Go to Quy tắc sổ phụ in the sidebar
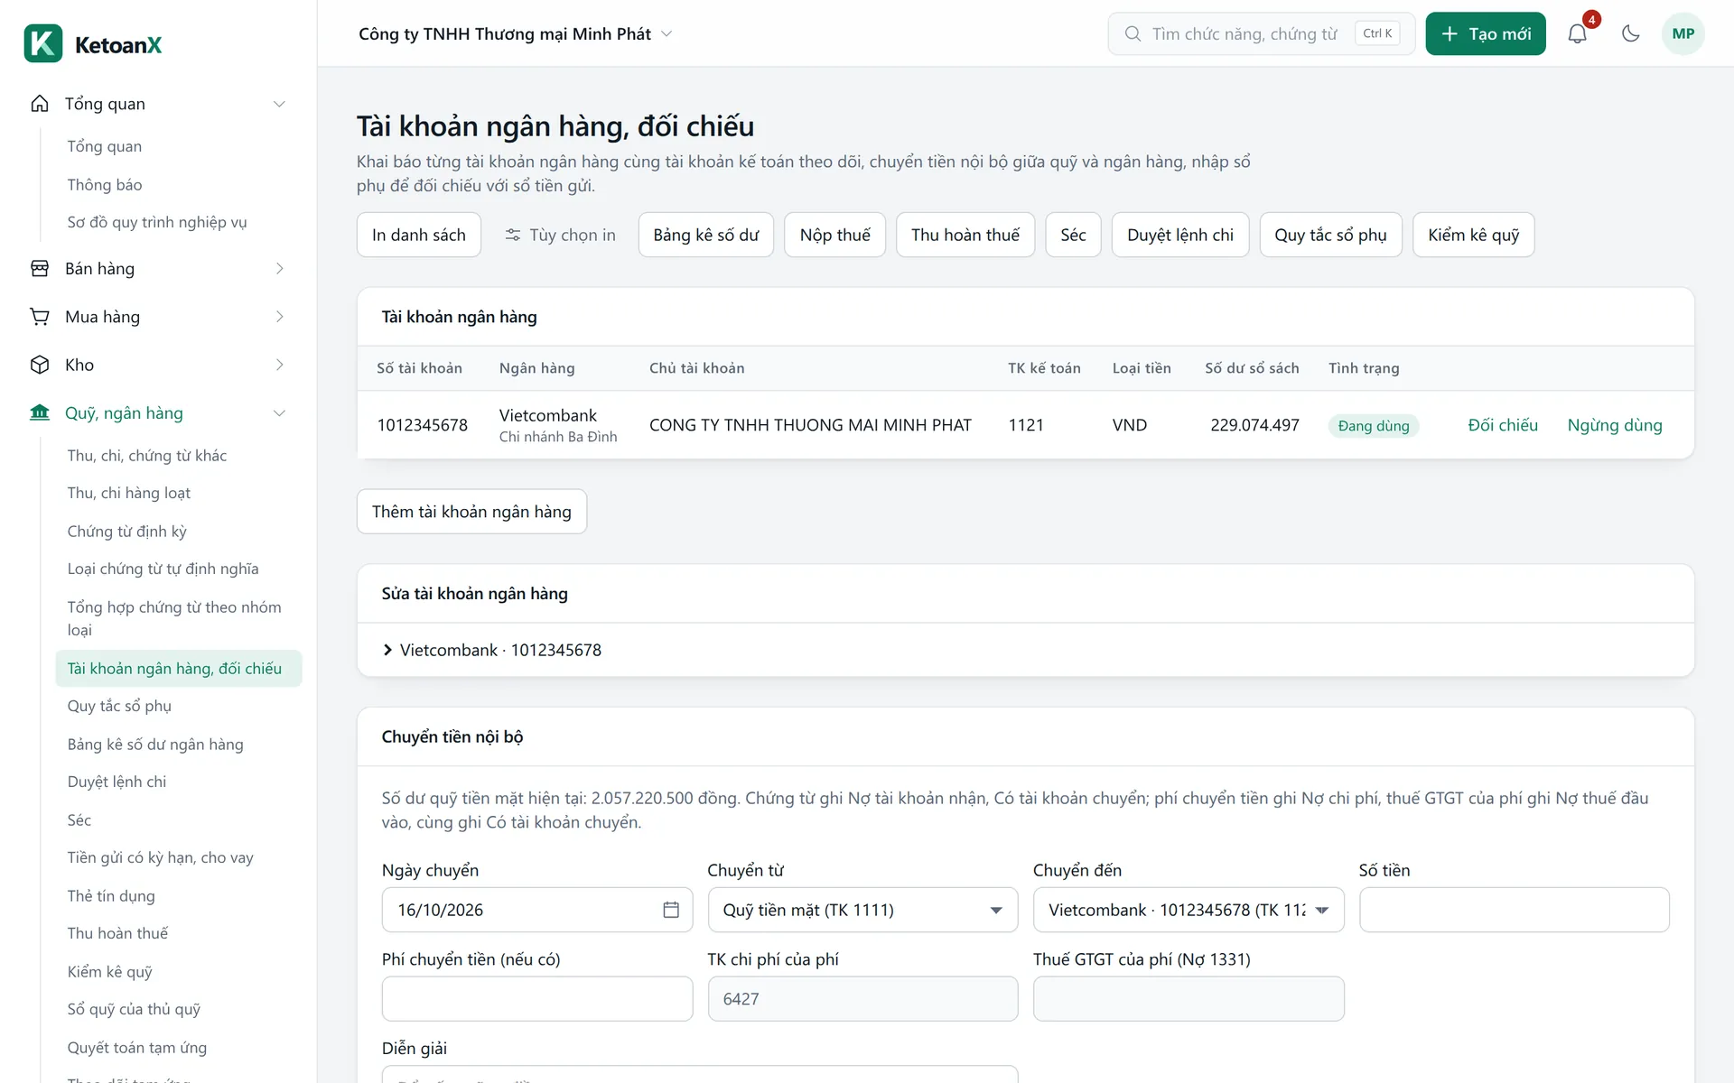The image size is (1734, 1083). (119, 706)
